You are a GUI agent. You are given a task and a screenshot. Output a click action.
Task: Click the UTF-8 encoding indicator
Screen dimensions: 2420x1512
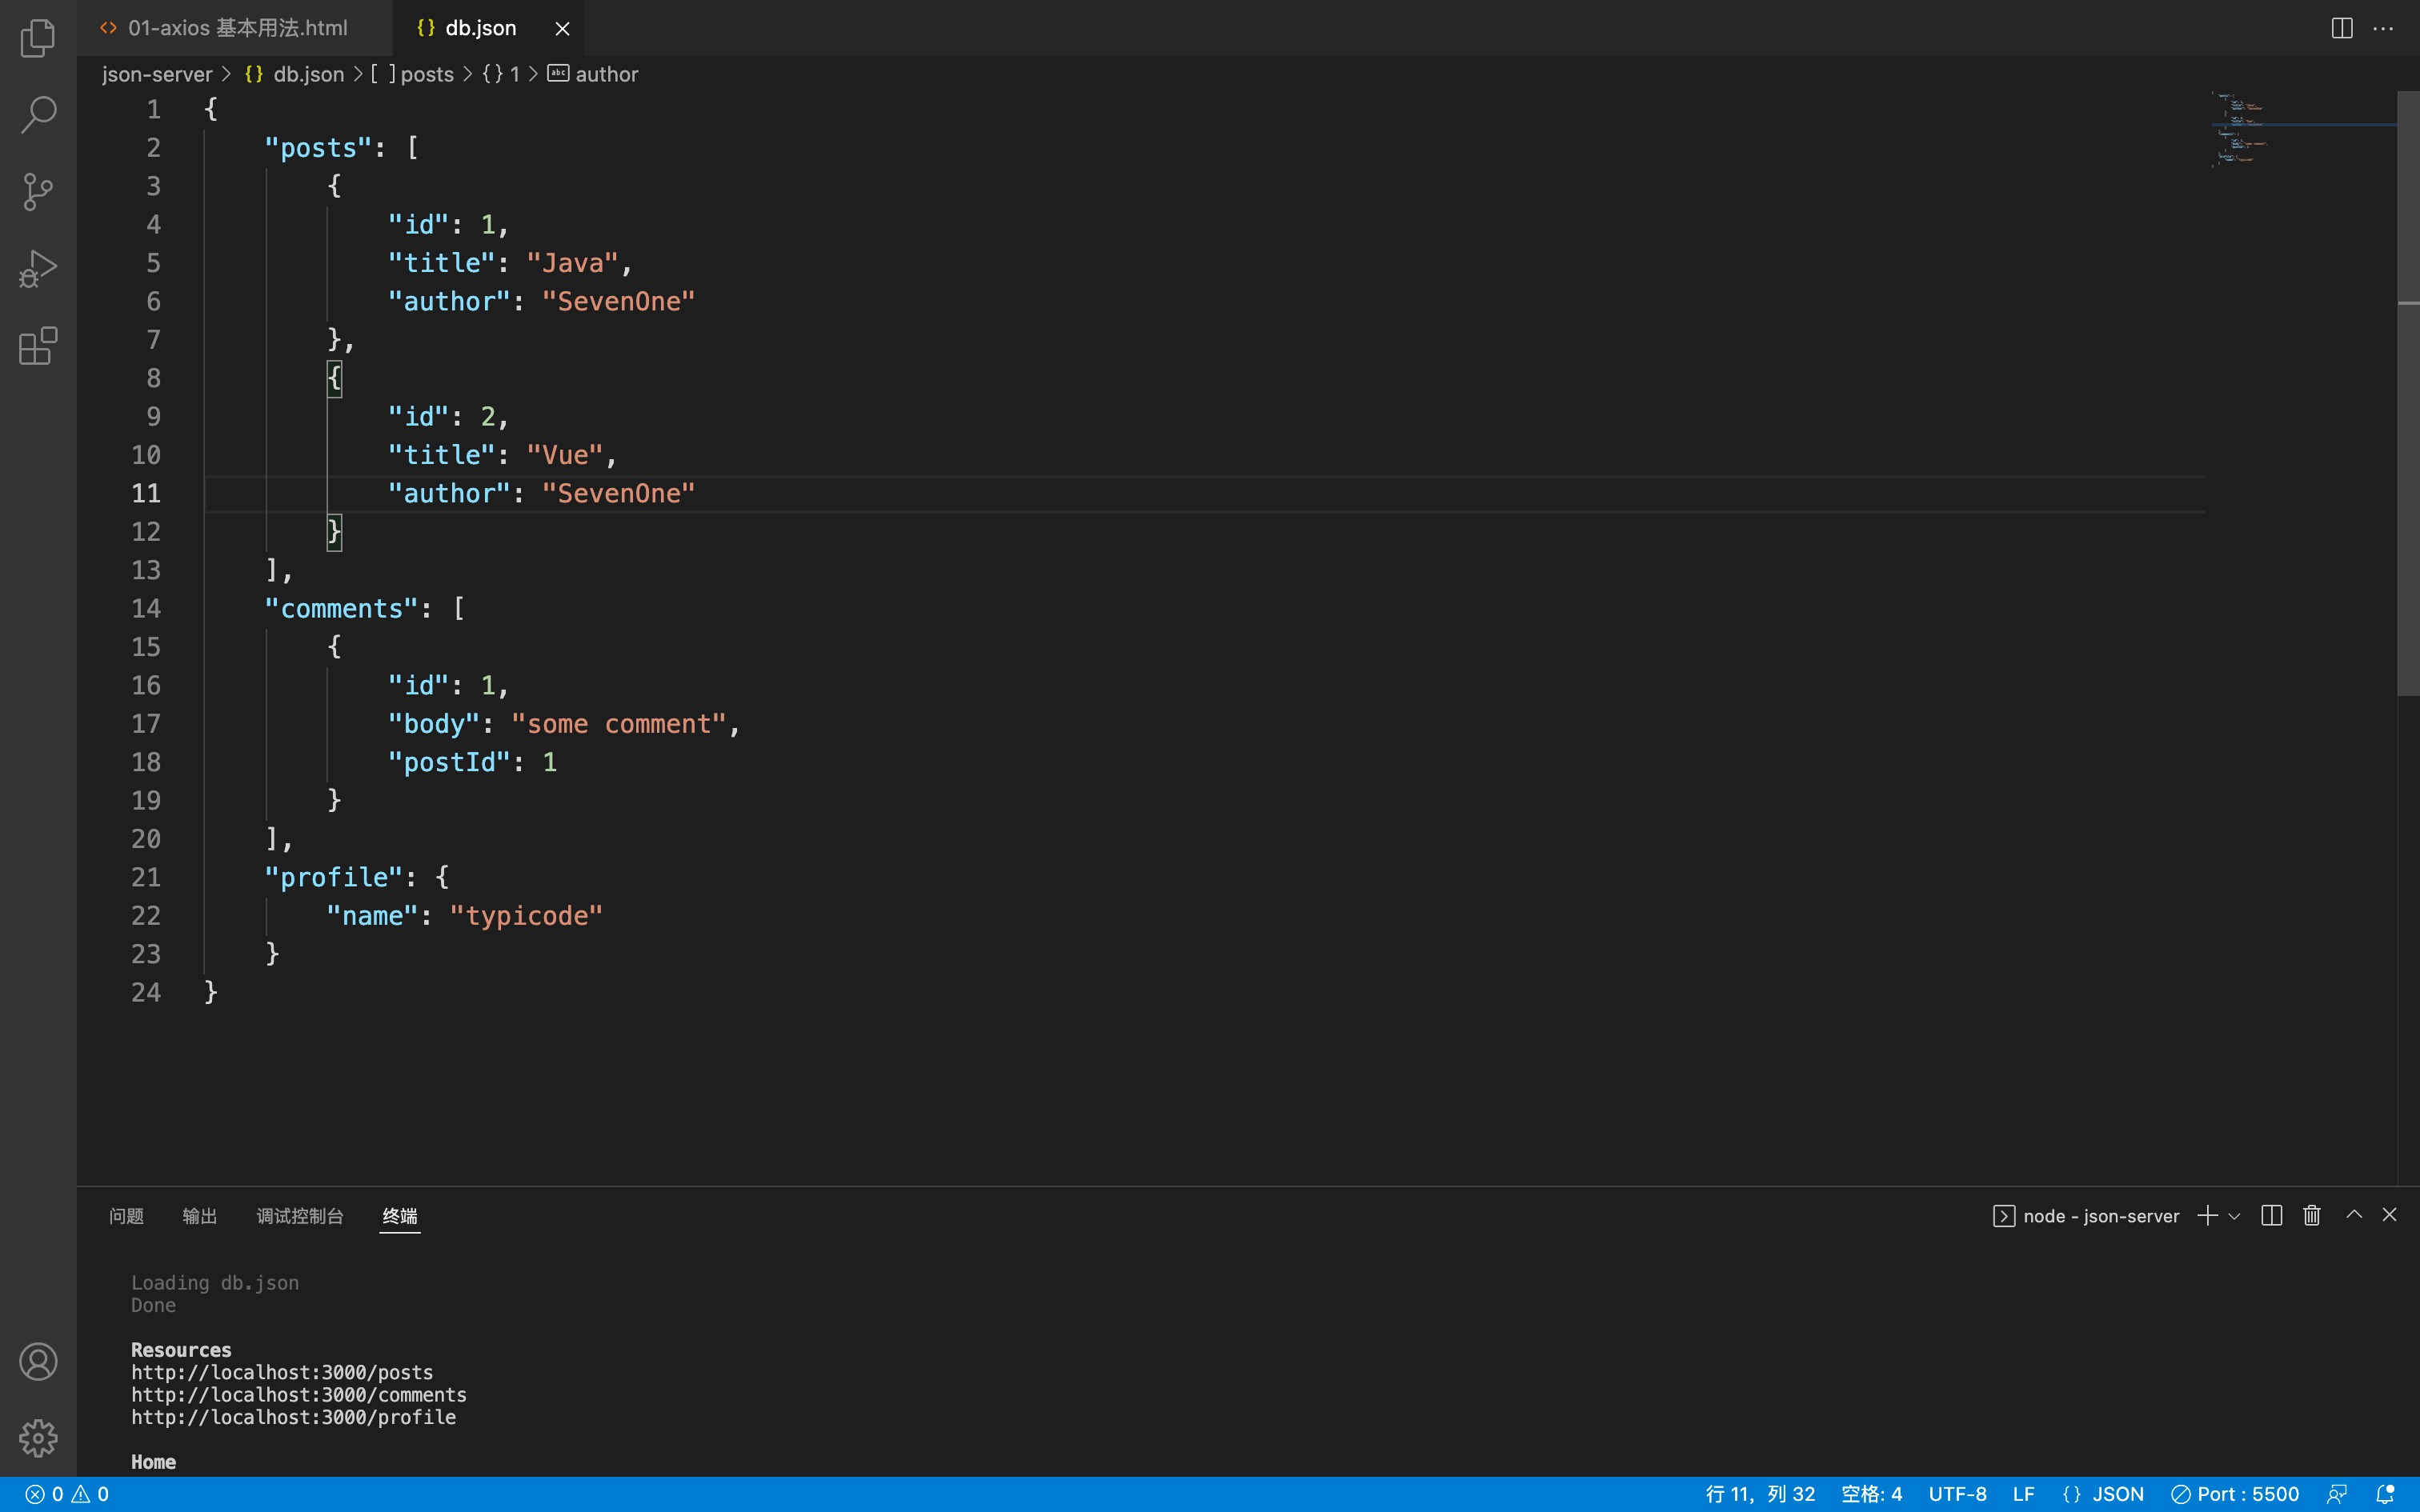[x=1957, y=1494]
